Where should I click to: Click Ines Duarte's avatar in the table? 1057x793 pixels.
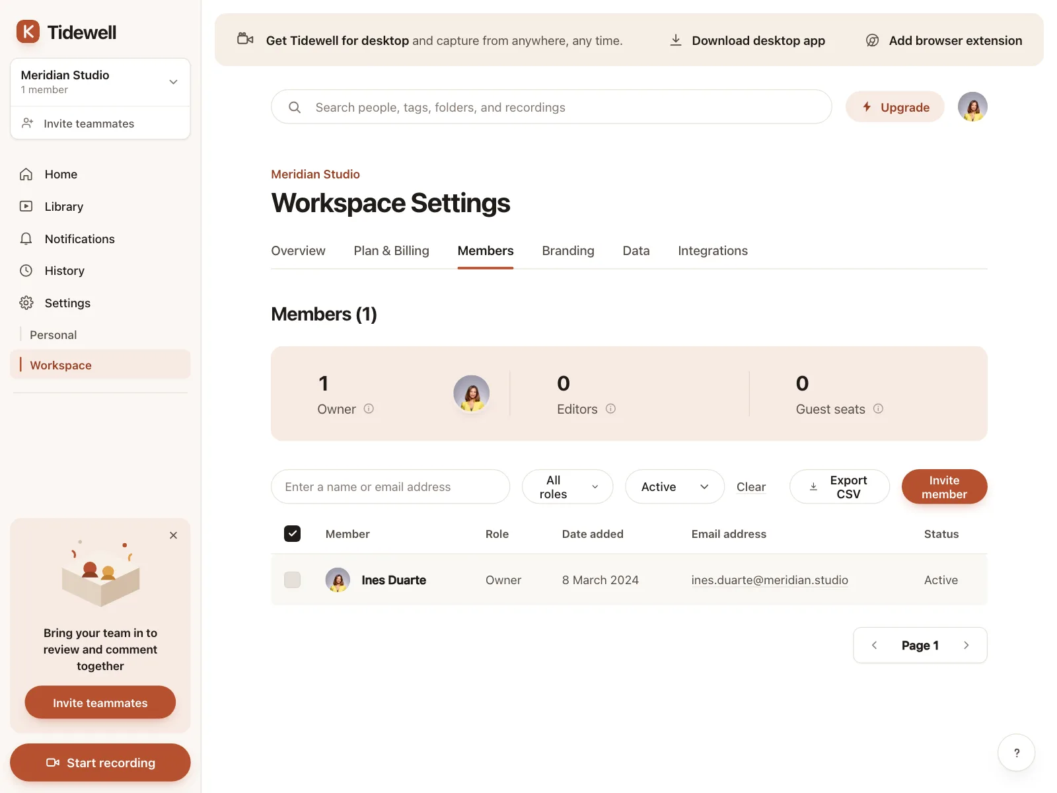(x=338, y=580)
